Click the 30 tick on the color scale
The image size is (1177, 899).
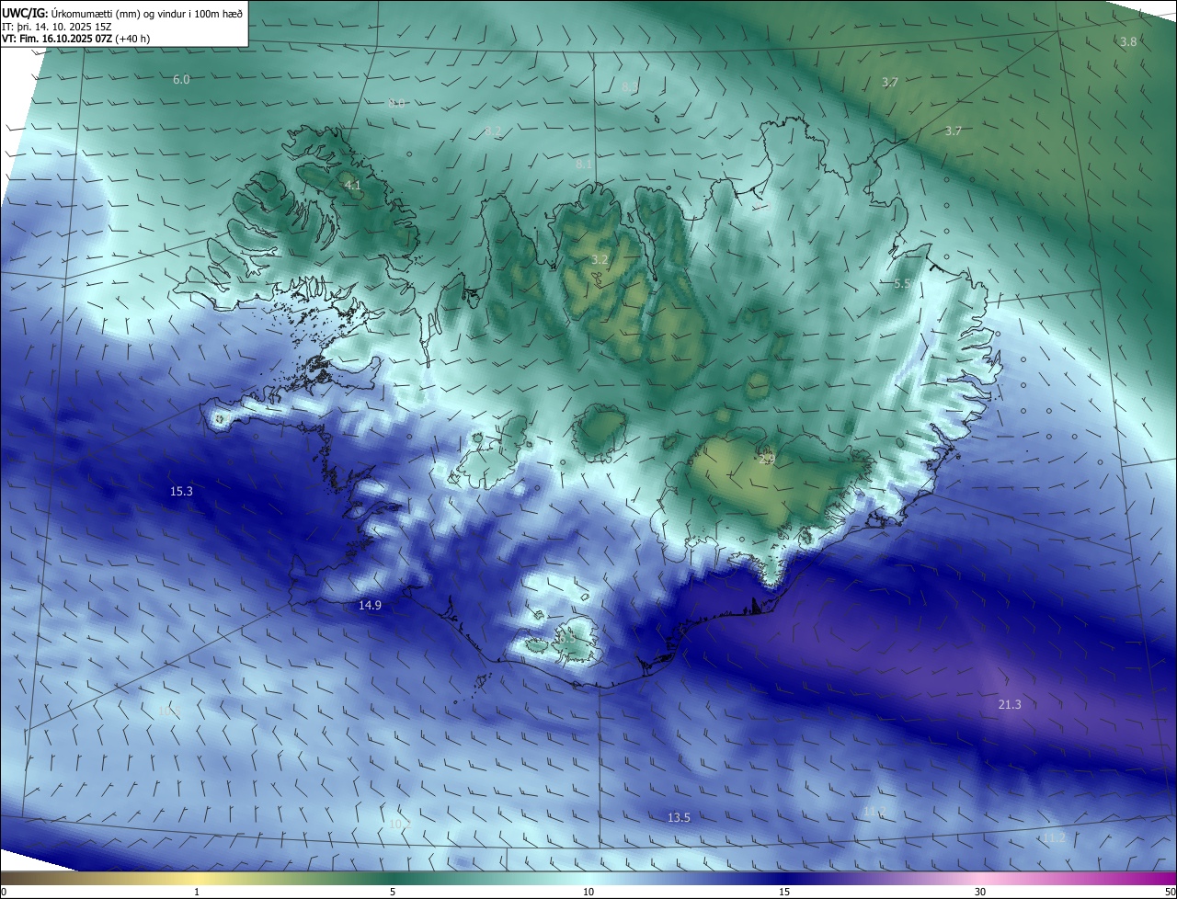point(980,892)
